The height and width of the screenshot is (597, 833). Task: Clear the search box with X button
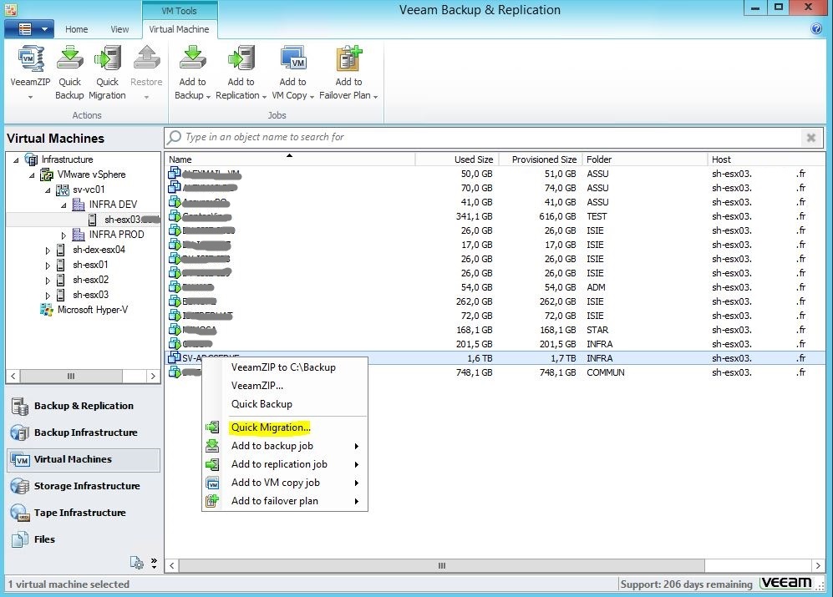pos(810,138)
